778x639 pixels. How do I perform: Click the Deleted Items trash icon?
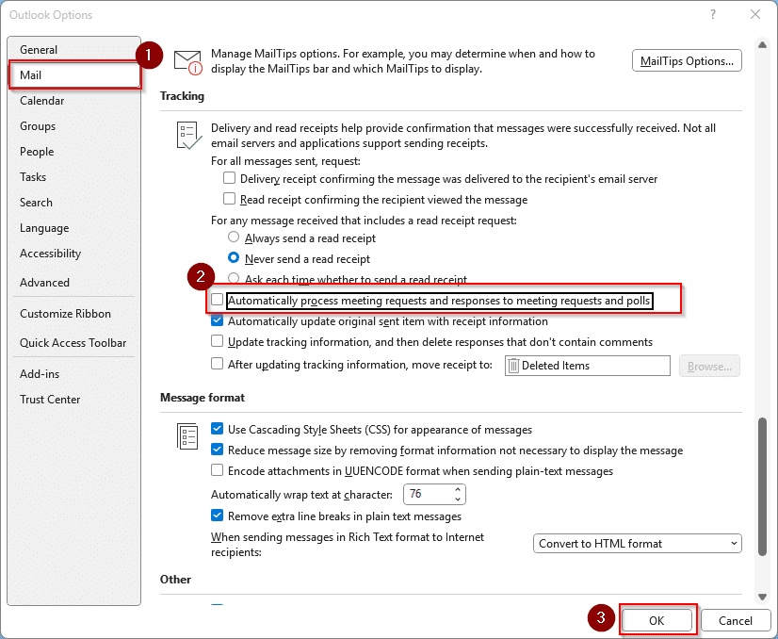(513, 366)
